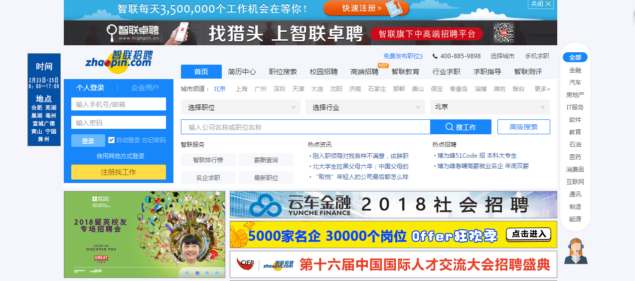635x281 pixels.
Task: Select 互联网 in the right sidebar
Action: click(x=575, y=182)
